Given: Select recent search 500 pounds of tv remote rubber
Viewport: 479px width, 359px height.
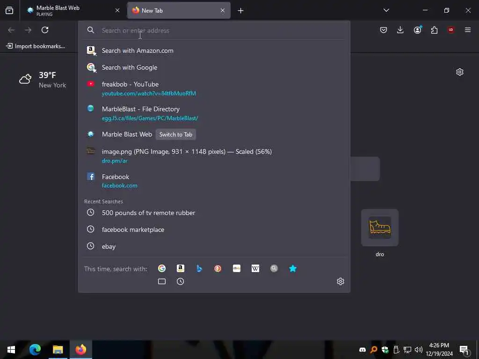Looking at the screenshot, I should (x=214, y=213).
